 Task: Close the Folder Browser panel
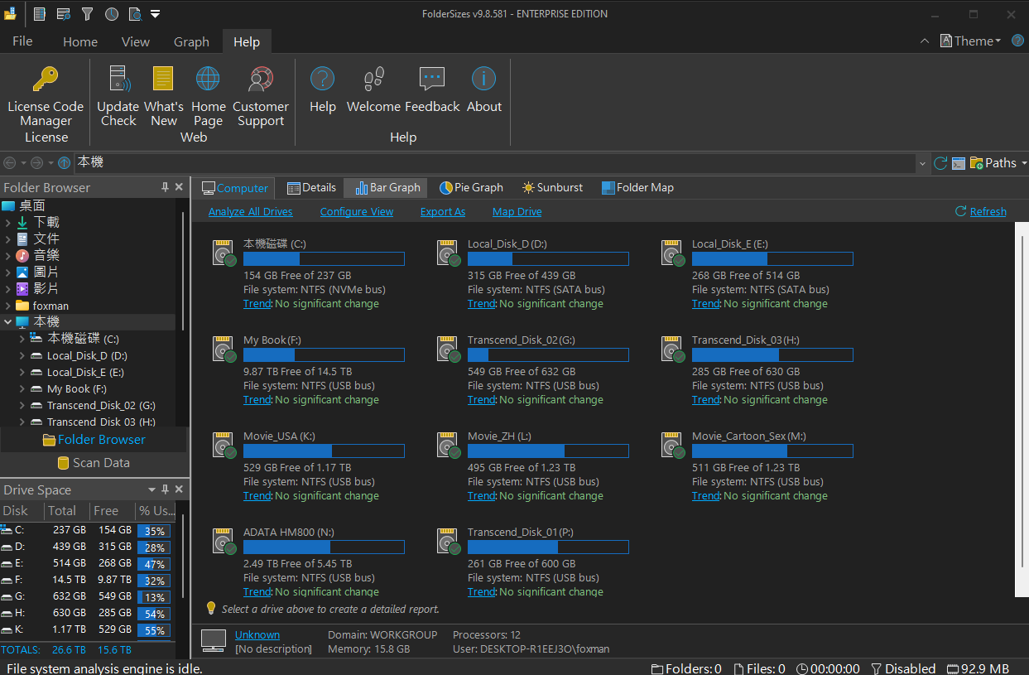pyautogui.click(x=179, y=188)
